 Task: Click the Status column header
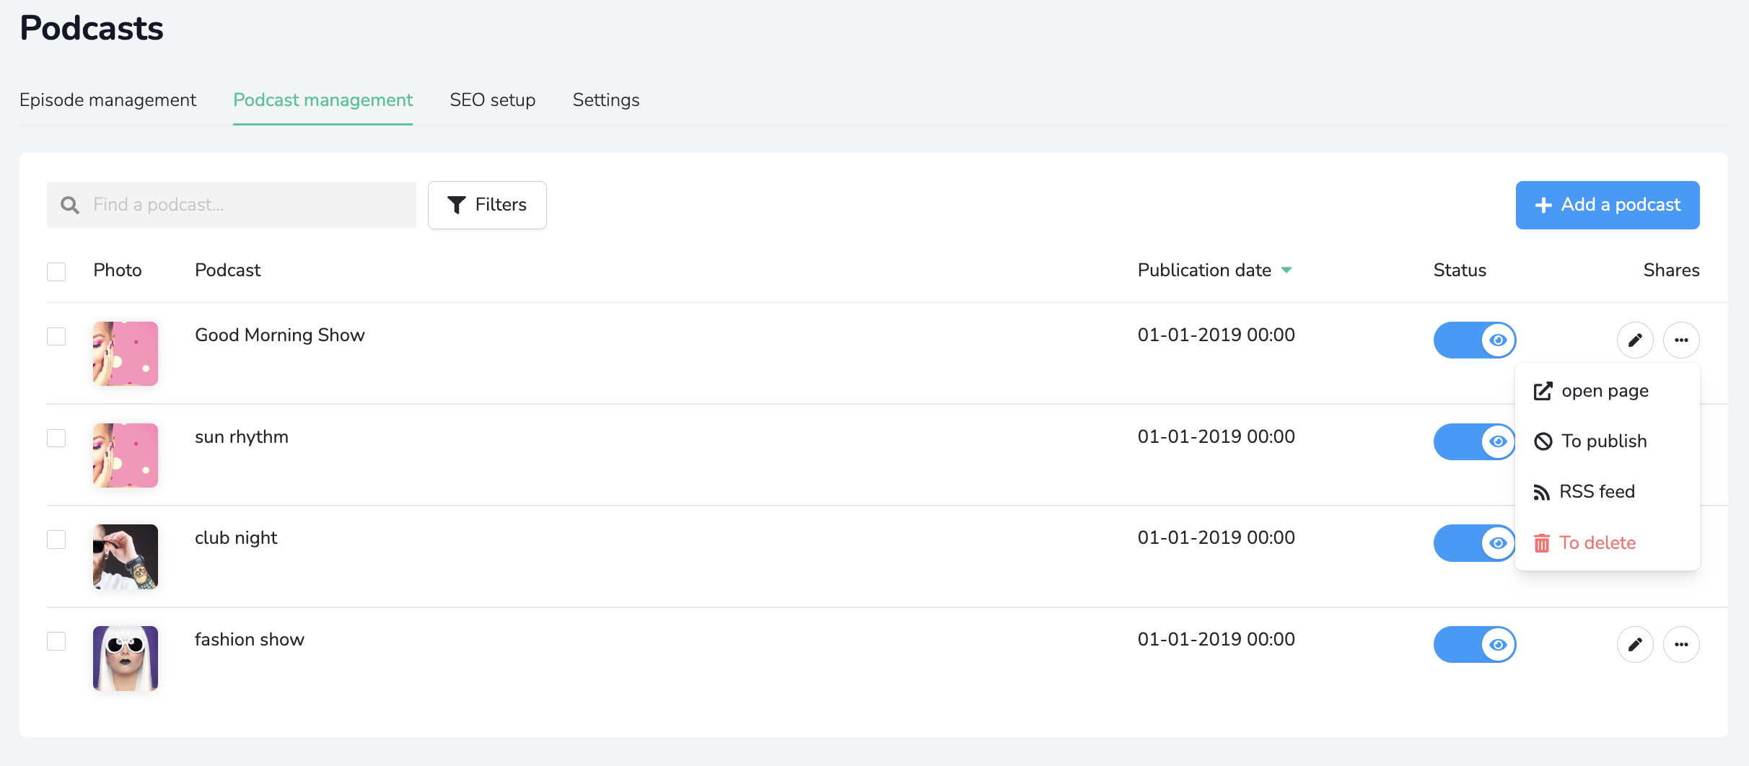[x=1460, y=270]
